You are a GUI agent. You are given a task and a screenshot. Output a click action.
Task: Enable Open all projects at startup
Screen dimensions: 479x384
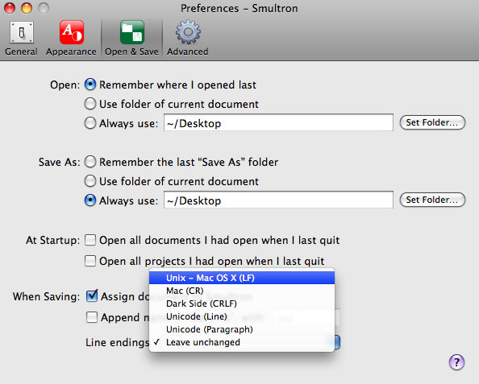90,261
